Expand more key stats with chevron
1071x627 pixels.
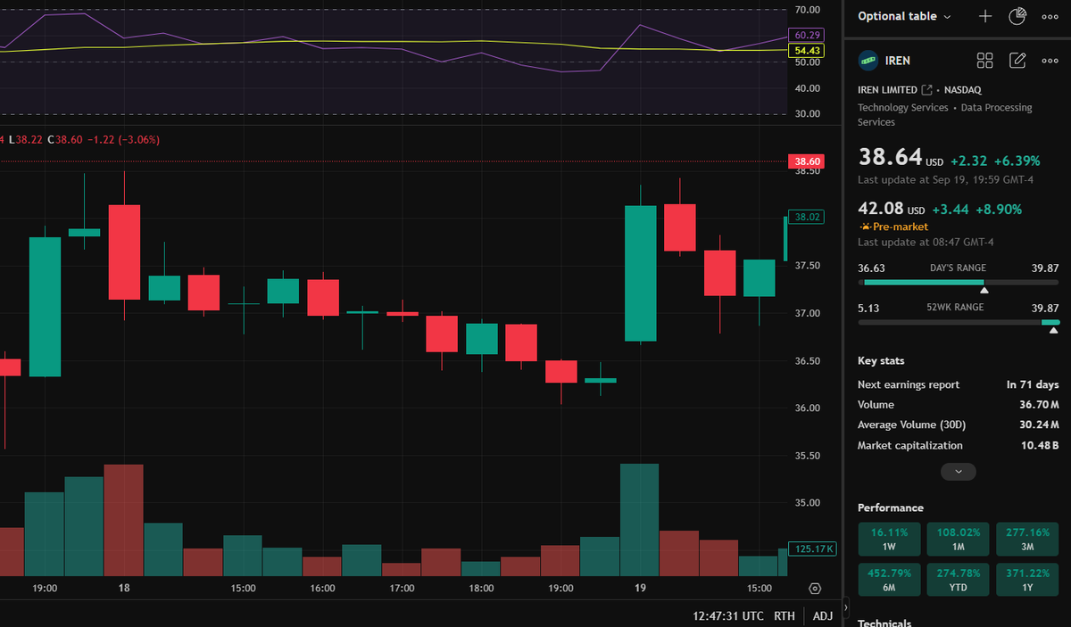pos(959,471)
